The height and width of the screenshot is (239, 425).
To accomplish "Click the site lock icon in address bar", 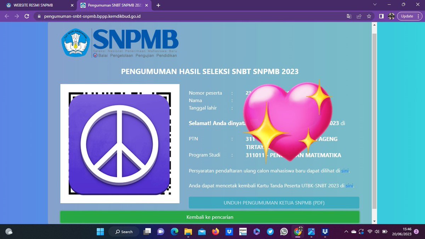I will [39, 16].
